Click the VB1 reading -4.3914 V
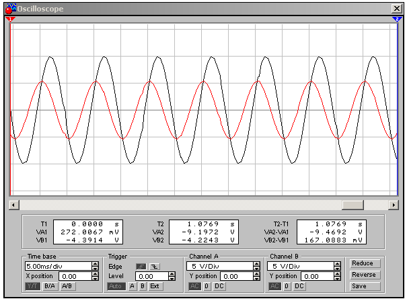Screen dimensions: 407x301 pos(93,240)
